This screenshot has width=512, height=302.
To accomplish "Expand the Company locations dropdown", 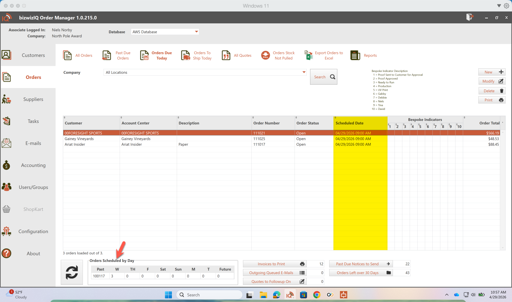I will (304, 72).
